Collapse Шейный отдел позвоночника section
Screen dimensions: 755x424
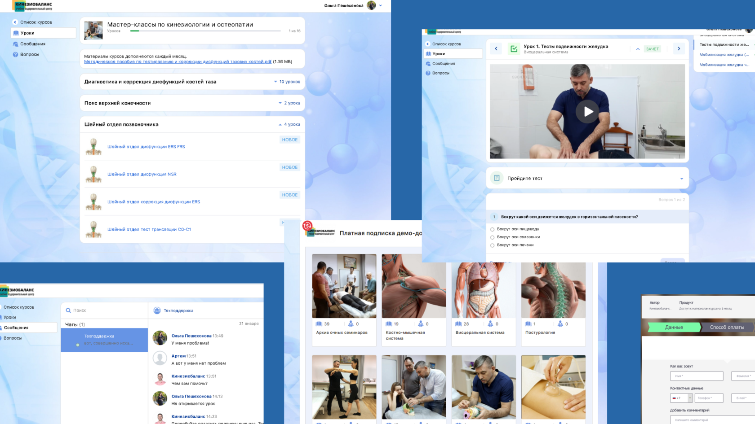click(289, 124)
